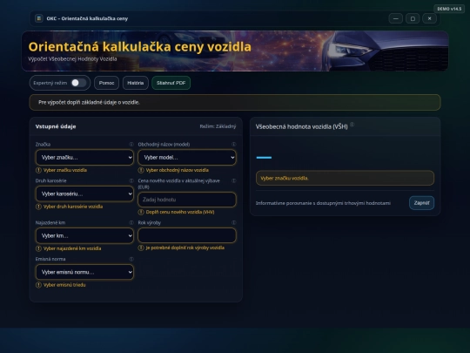Open the Pomoc help button
The height and width of the screenshot is (353, 470).
tap(107, 83)
